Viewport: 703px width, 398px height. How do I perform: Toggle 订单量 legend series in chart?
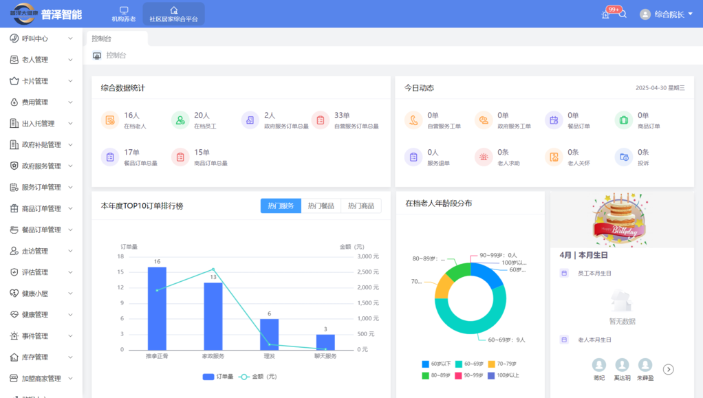tap(218, 377)
